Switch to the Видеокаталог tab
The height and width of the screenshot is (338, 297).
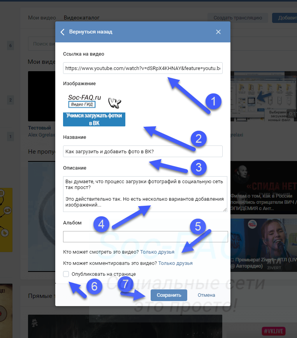tap(81, 18)
